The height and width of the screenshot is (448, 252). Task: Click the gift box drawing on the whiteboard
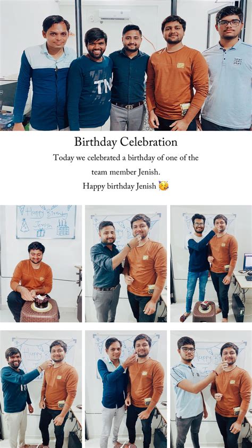[x=40, y=233]
